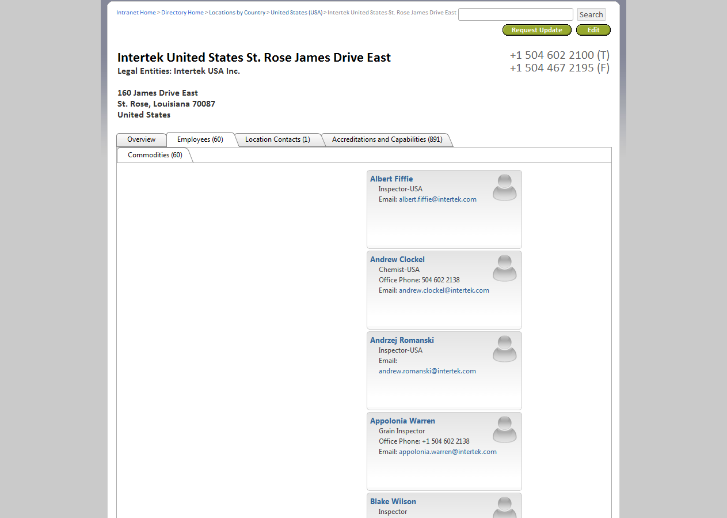Select the Commodities (60) sub-tab
This screenshot has height=518, width=727.
pyautogui.click(x=155, y=155)
